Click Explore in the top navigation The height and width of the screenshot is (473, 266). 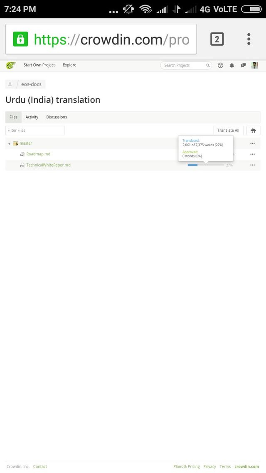point(69,65)
